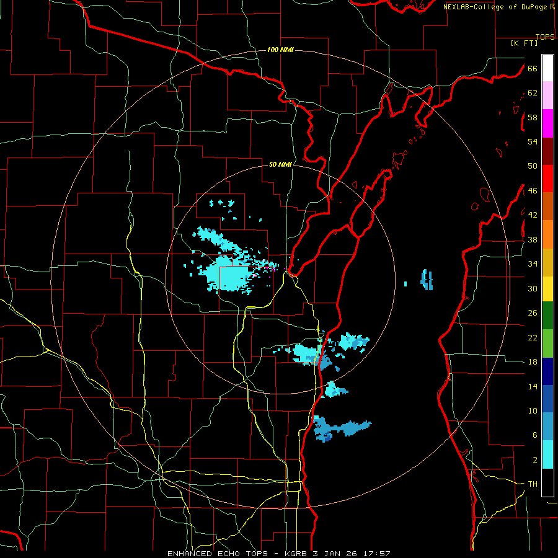
Task: Click the legend value "38"
Action: coord(533,239)
